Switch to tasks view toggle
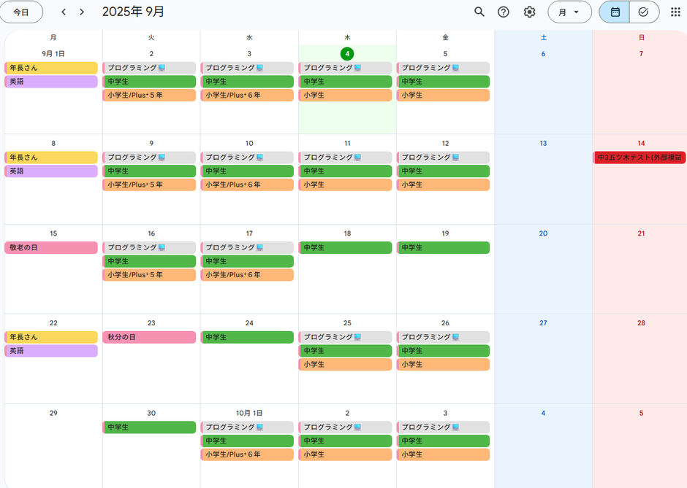 point(644,12)
